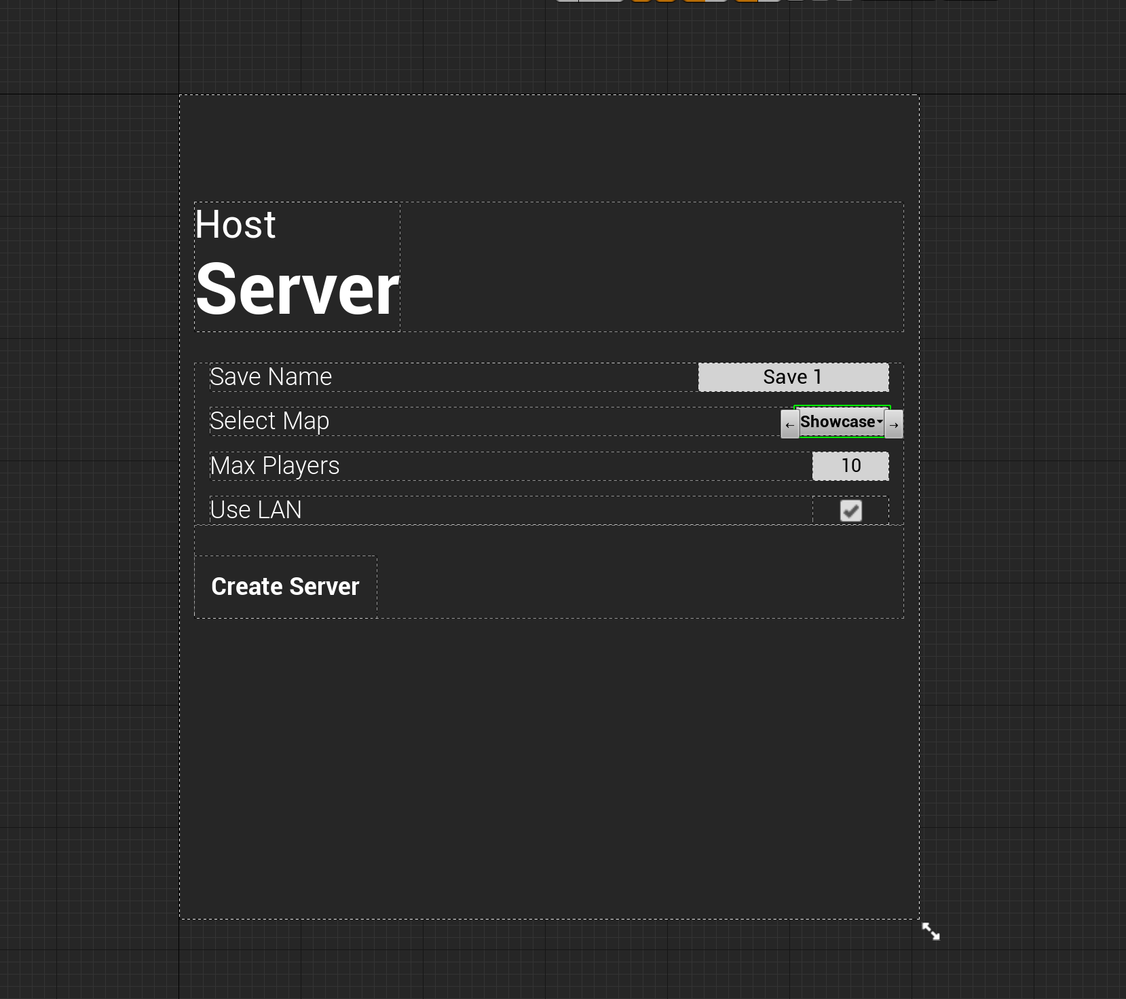Click the Max Players field showing 10
1126x999 pixels.
[x=850, y=466]
